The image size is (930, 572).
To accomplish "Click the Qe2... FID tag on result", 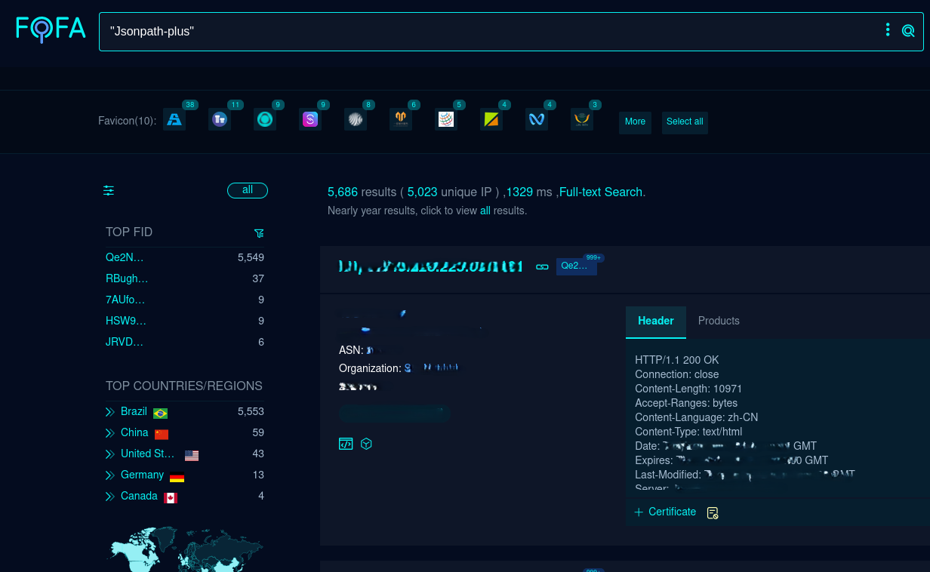I will click(x=577, y=266).
